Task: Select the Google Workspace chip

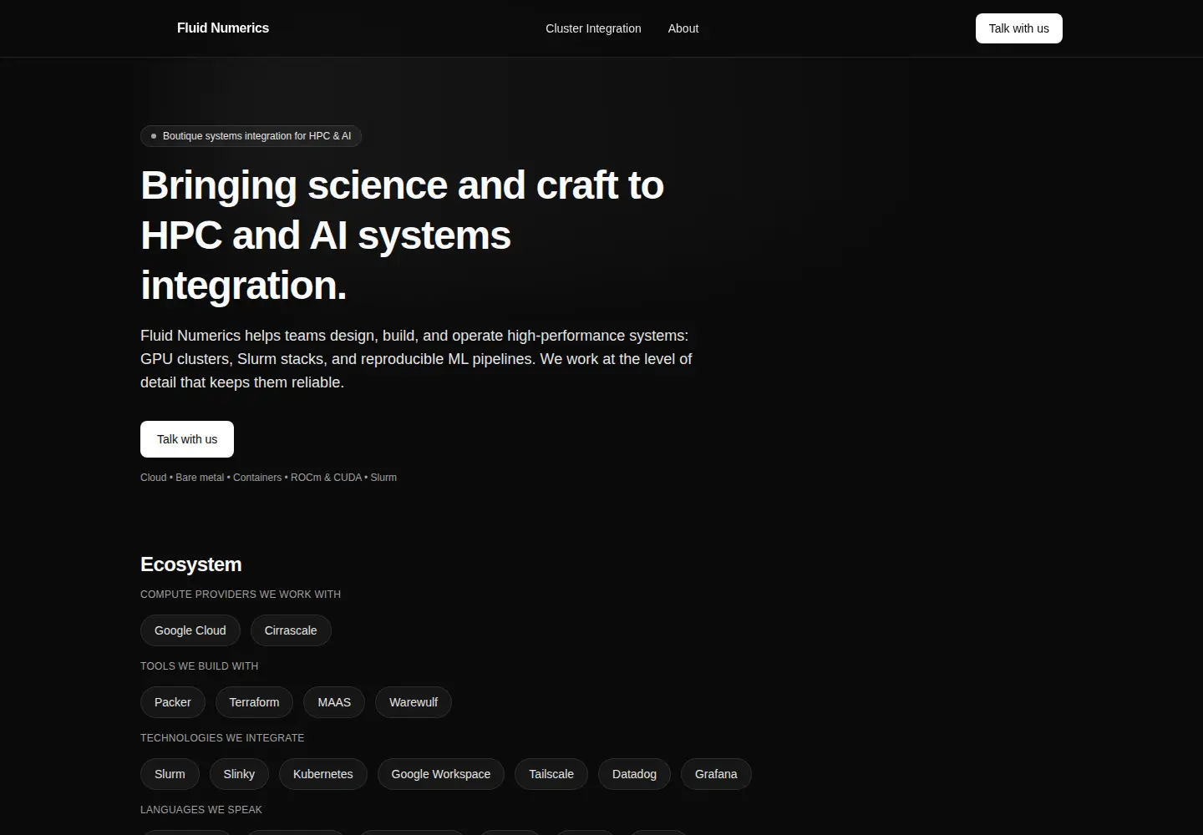Action: tap(441, 774)
